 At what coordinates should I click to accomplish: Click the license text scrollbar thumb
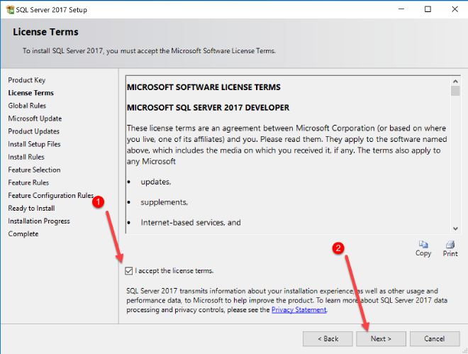(x=455, y=91)
